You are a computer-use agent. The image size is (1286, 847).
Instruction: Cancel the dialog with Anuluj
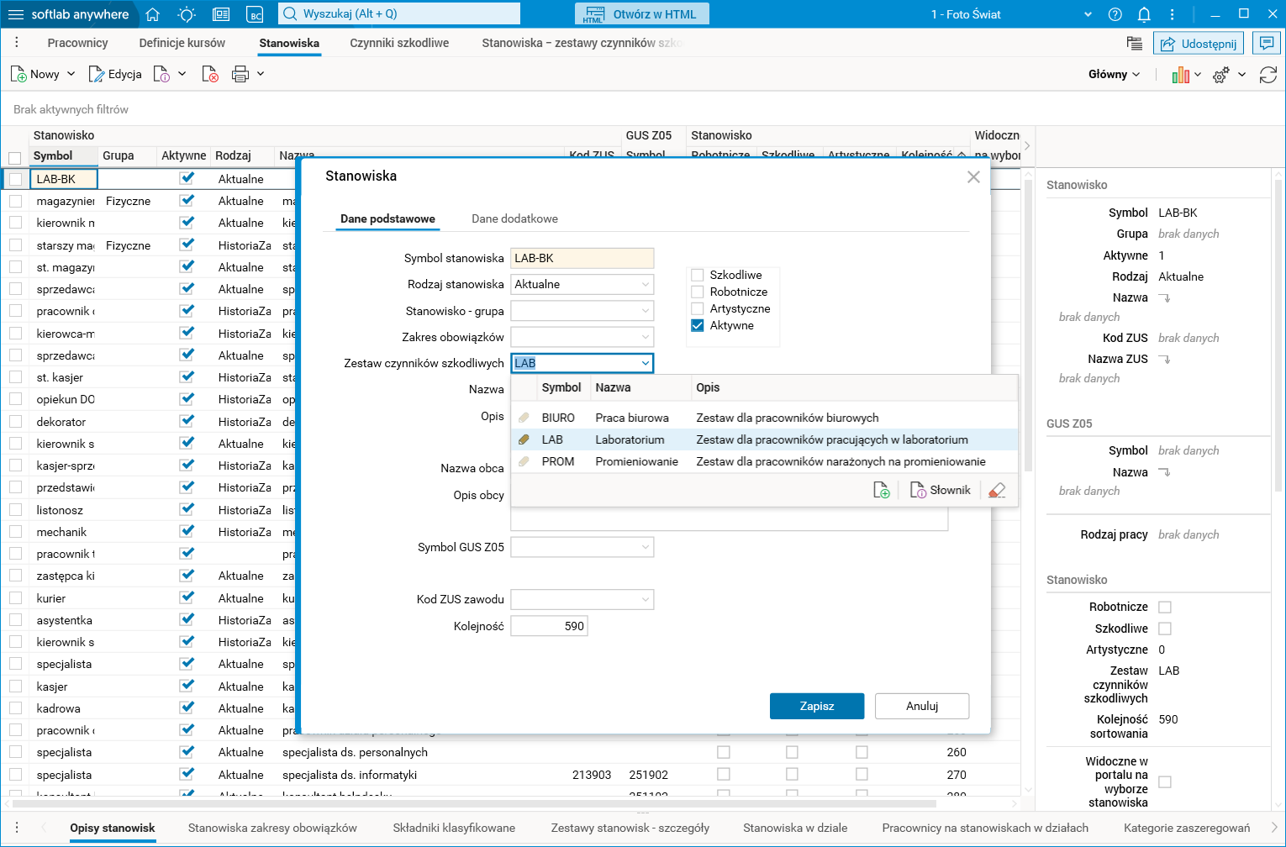coord(922,706)
